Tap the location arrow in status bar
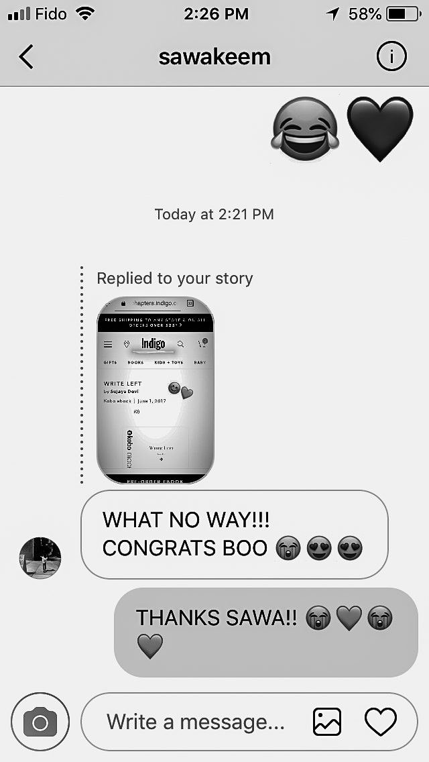This screenshot has width=429, height=762. point(332,14)
